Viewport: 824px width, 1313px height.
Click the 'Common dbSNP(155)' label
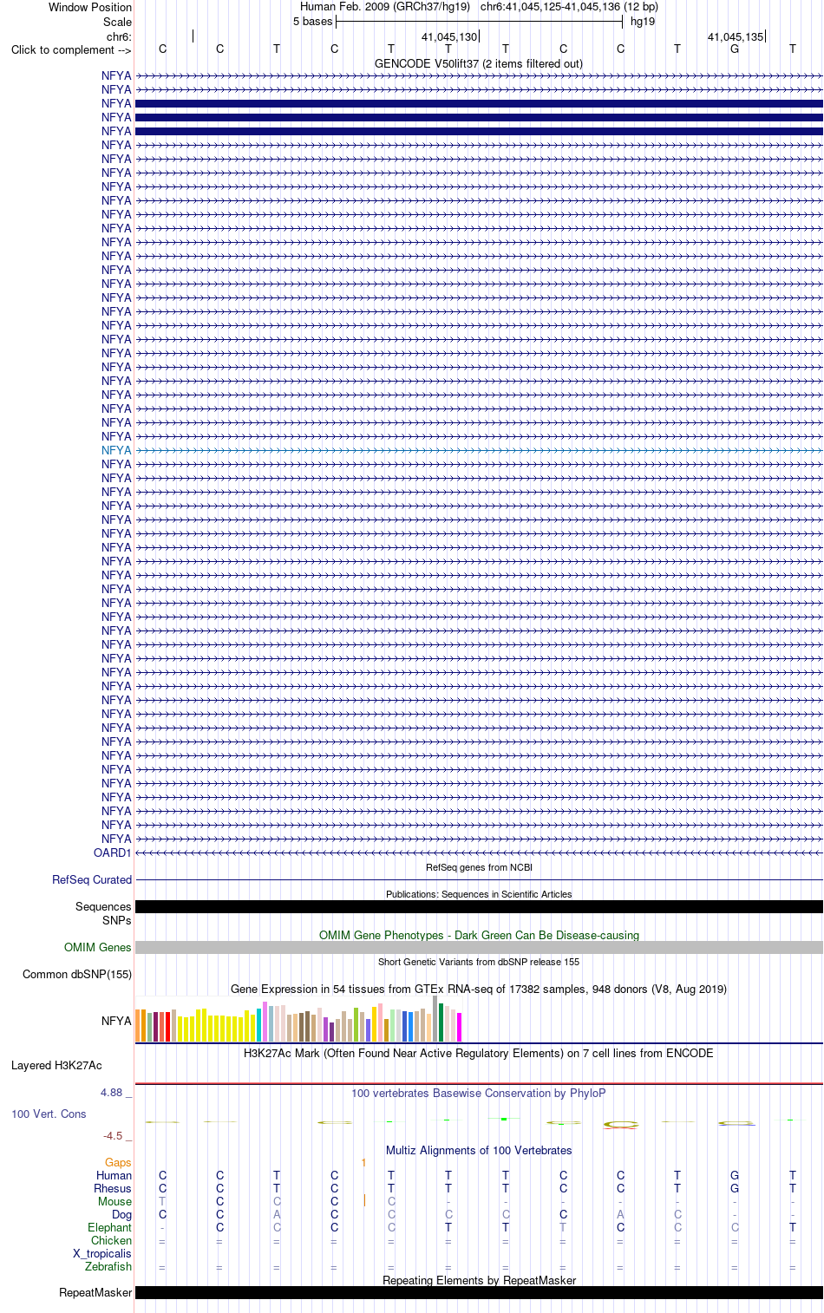(77, 974)
